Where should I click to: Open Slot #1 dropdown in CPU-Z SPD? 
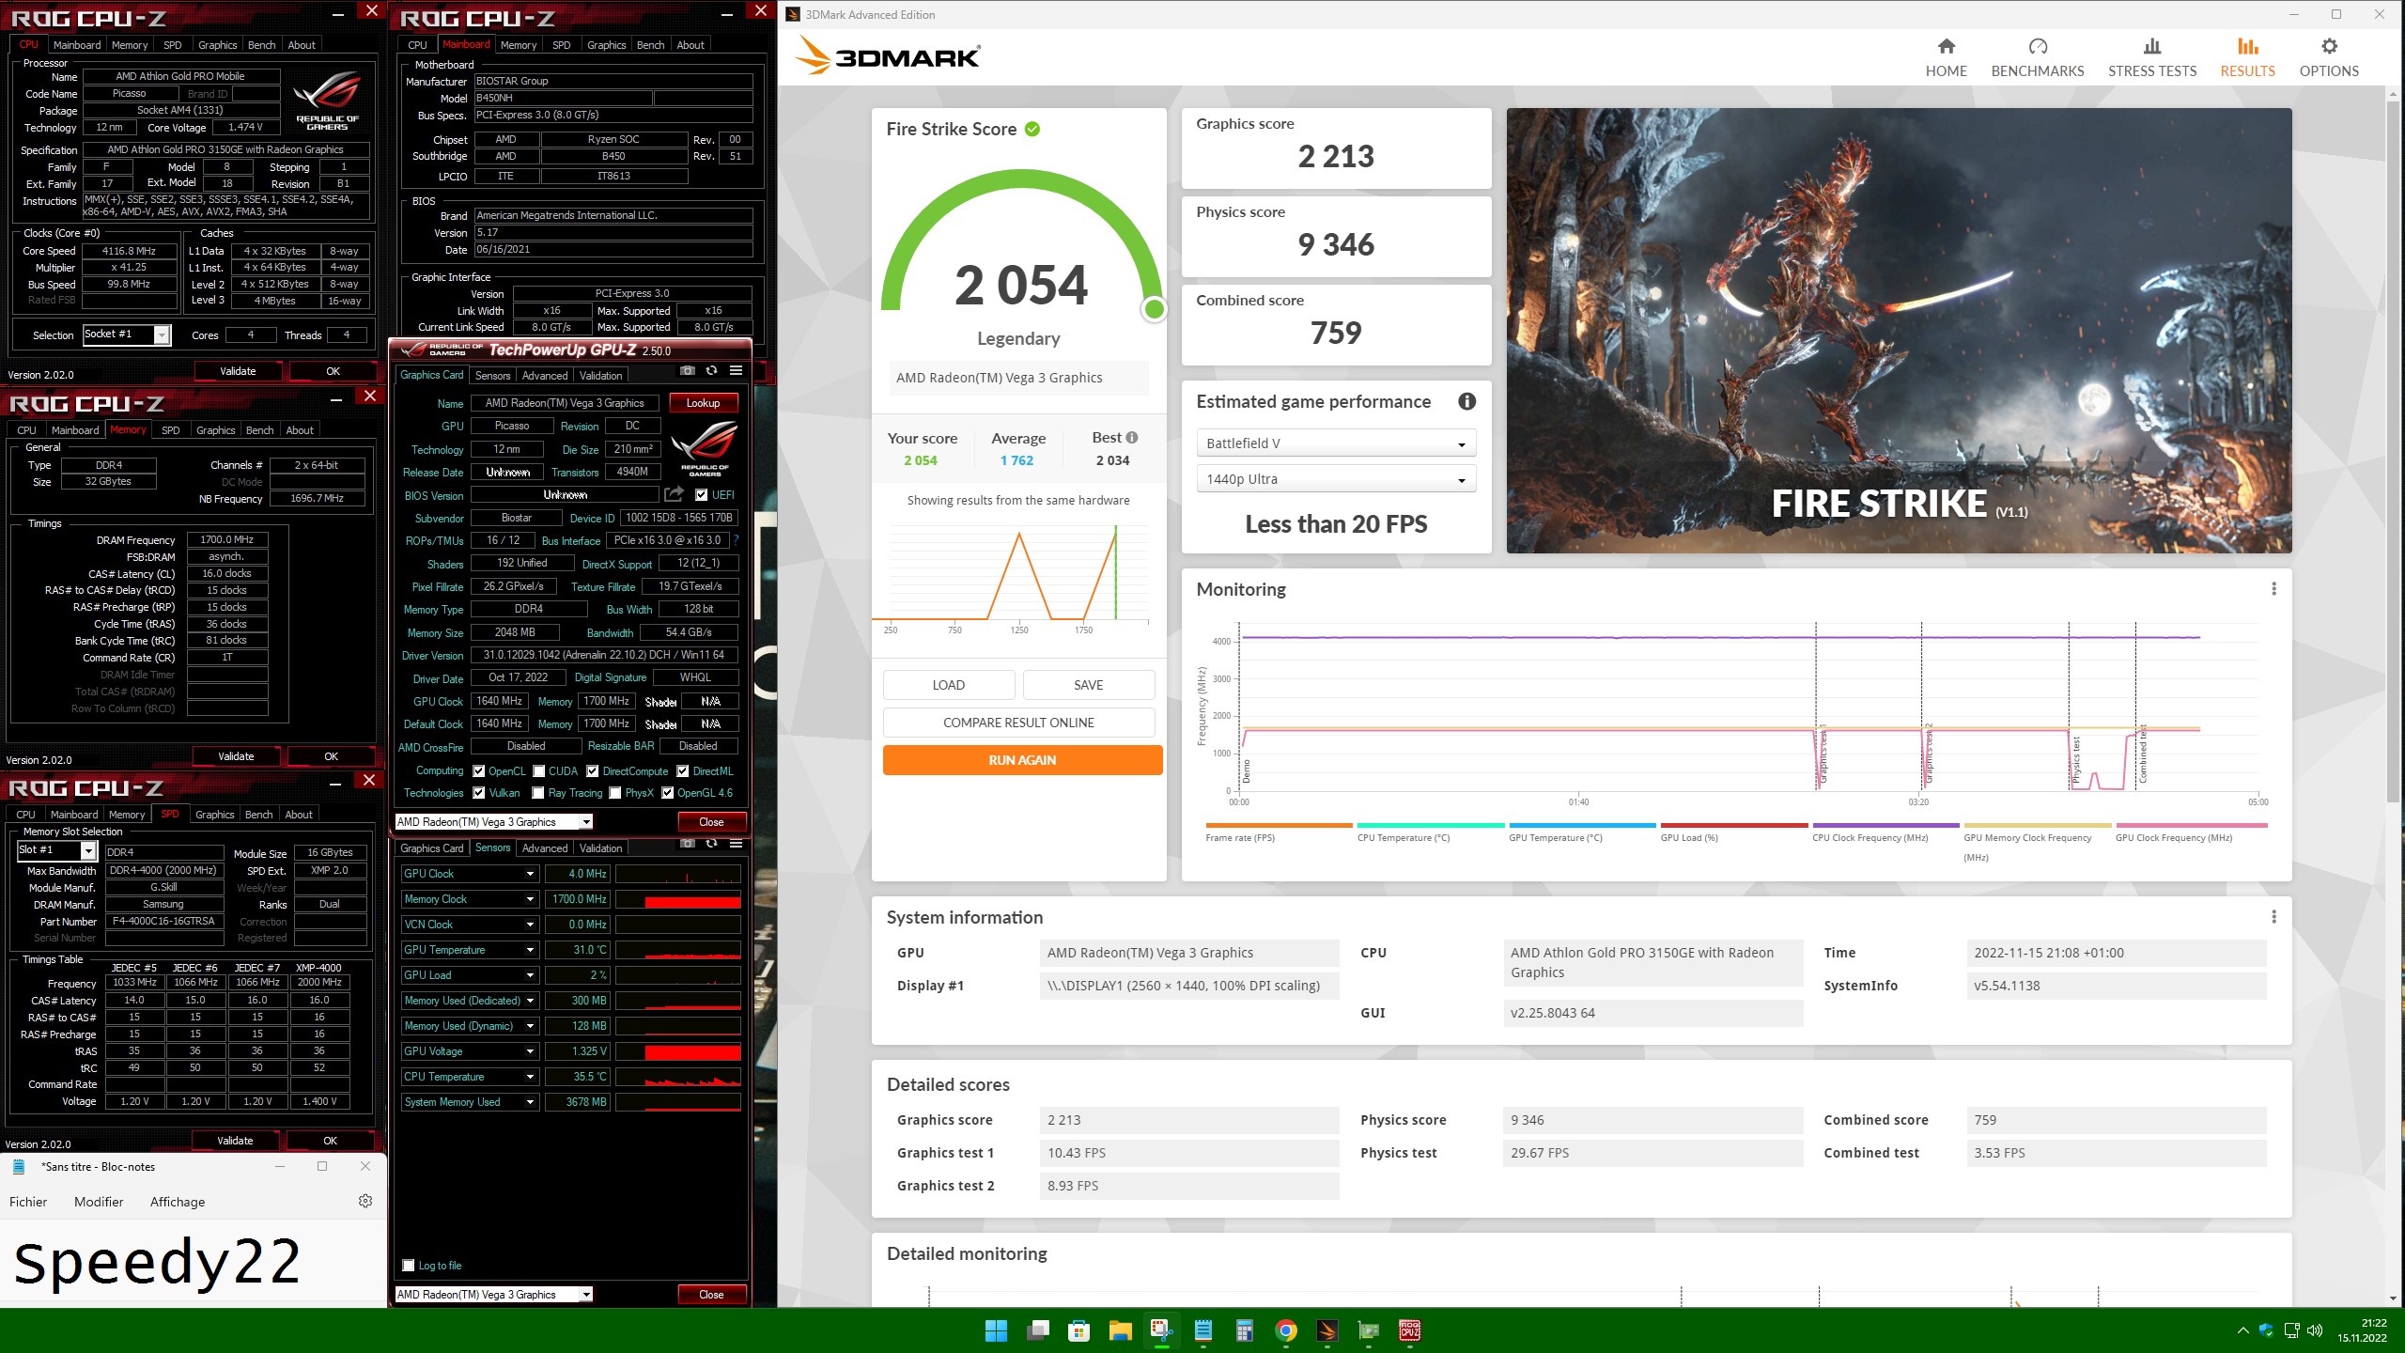[57, 850]
